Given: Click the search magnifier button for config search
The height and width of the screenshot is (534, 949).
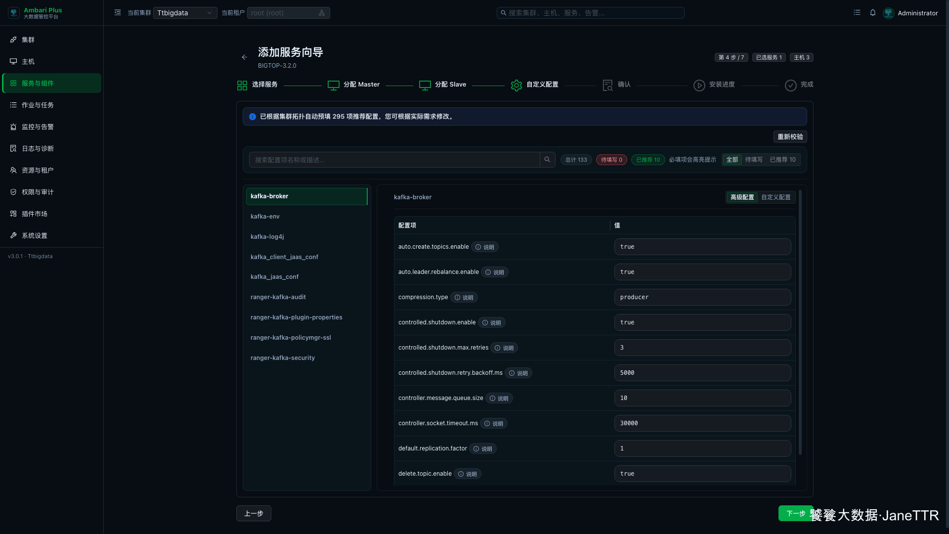Looking at the screenshot, I should [x=547, y=160].
